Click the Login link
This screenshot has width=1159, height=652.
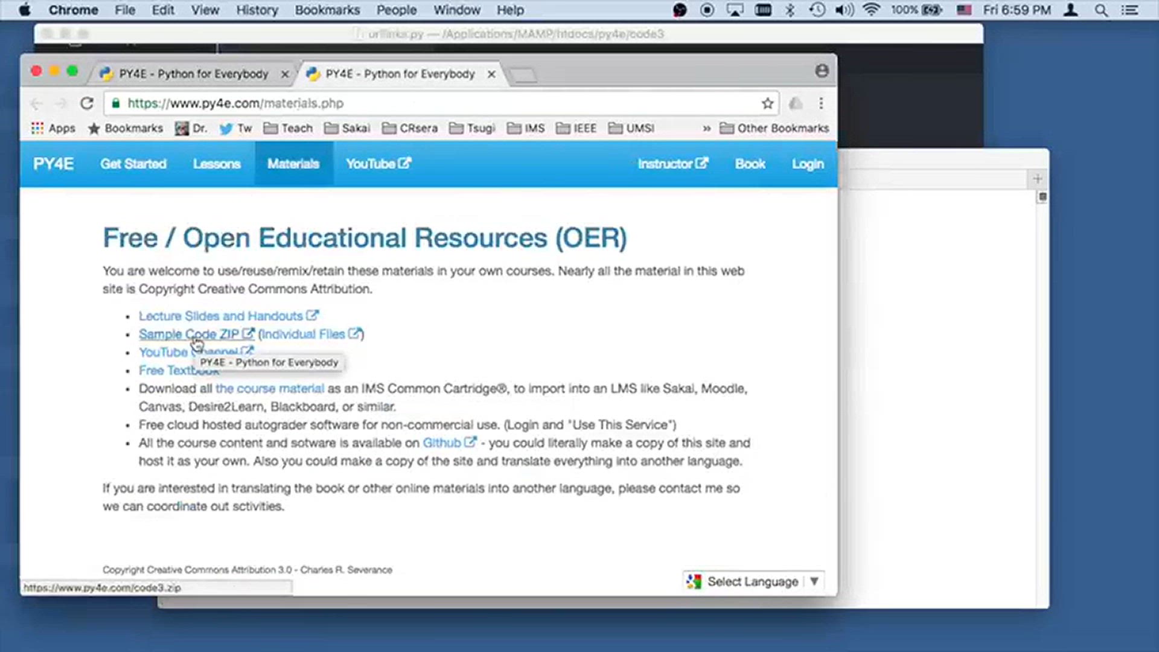(x=808, y=164)
